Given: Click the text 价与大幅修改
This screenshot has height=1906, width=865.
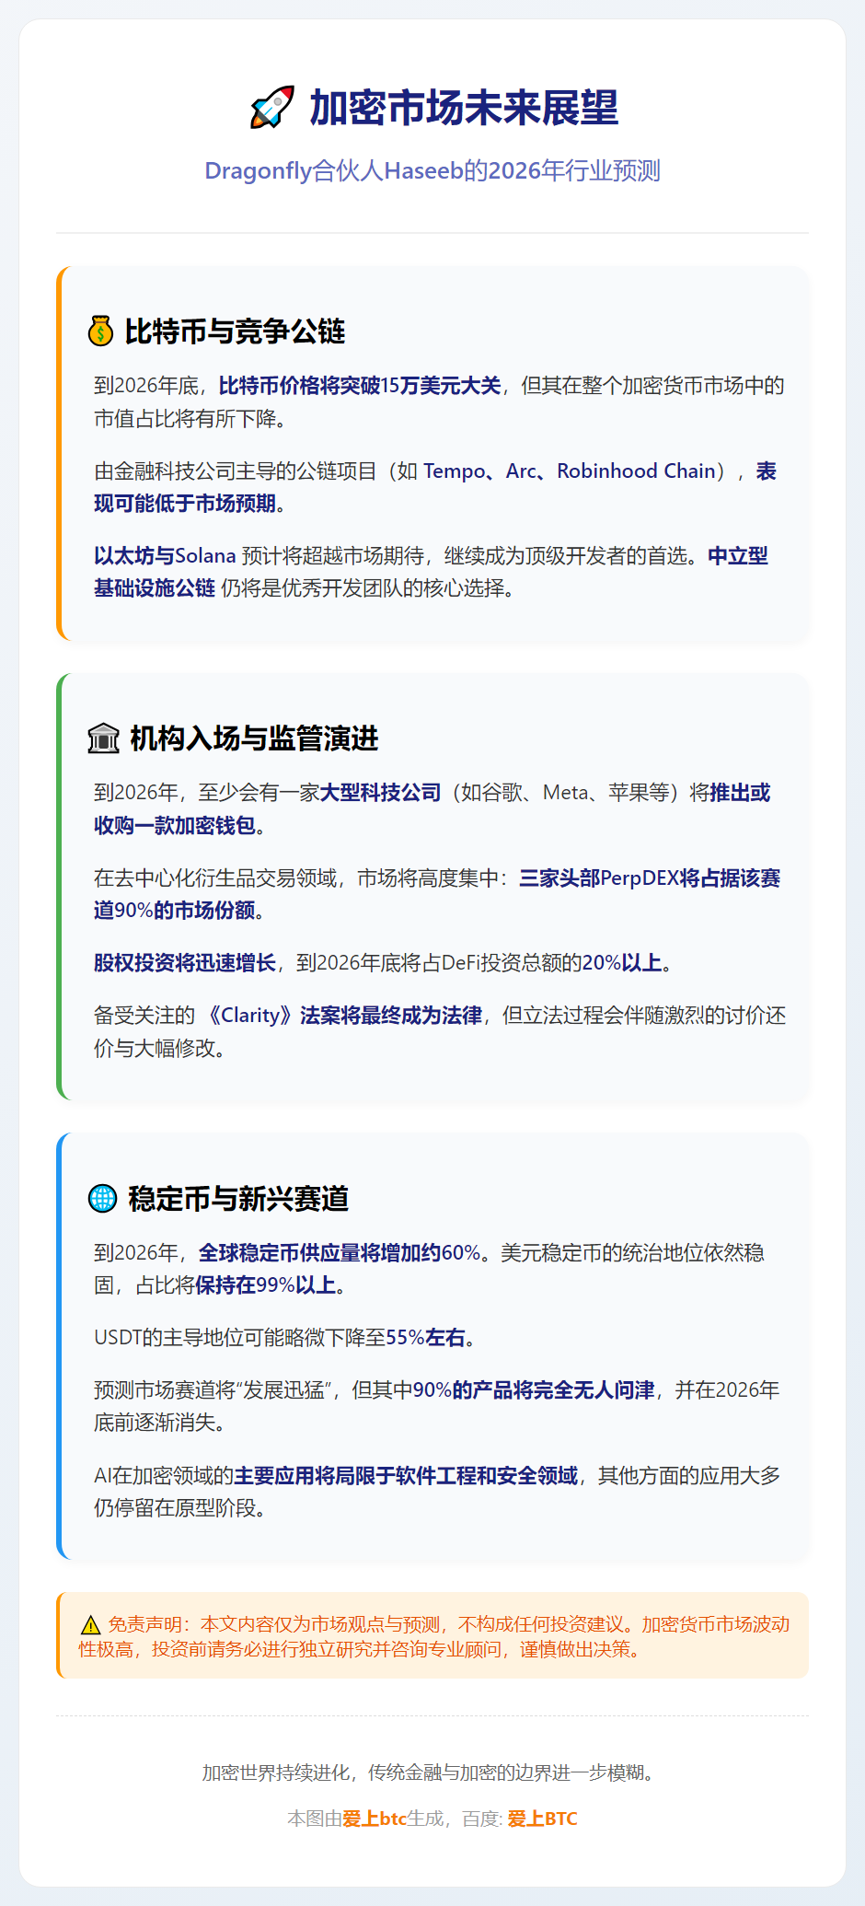Looking at the screenshot, I should pyautogui.click(x=160, y=1049).
